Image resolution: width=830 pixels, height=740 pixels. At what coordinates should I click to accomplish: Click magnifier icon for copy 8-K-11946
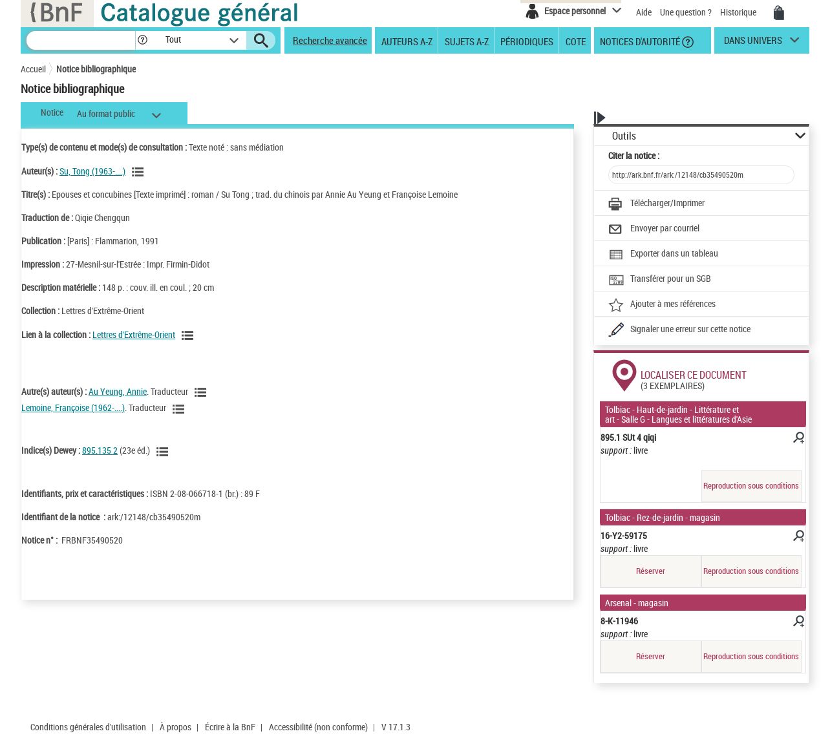(x=799, y=621)
